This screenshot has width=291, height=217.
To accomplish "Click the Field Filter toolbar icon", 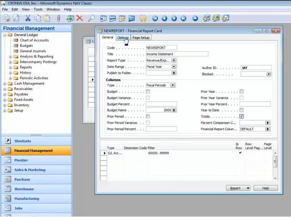I will [103, 18].
